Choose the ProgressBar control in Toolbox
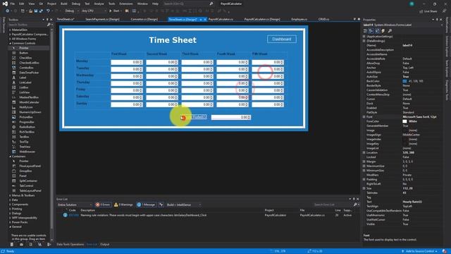The image size is (451, 254). [x=27, y=122]
